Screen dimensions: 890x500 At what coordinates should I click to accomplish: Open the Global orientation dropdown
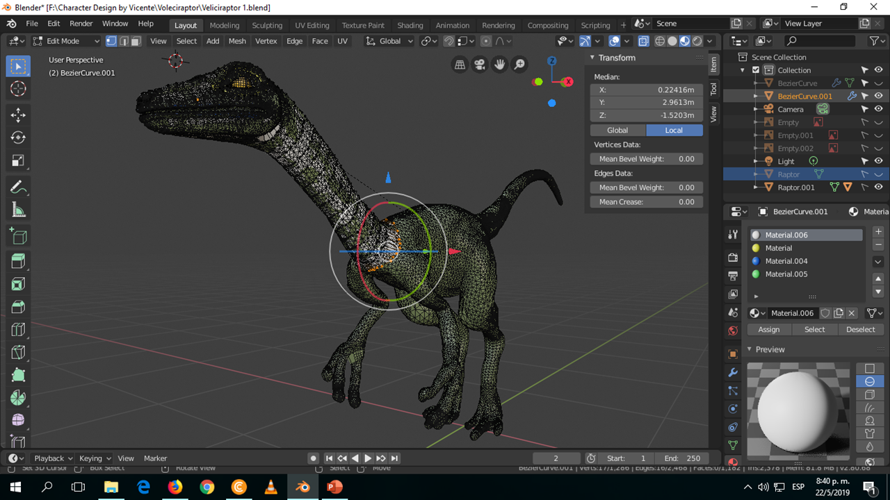click(389, 41)
